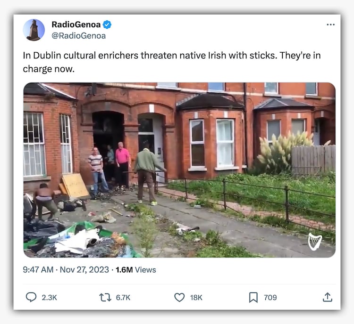Click the 709 bookmarks count
The height and width of the screenshot is (324, 354).
coord(270,298)
